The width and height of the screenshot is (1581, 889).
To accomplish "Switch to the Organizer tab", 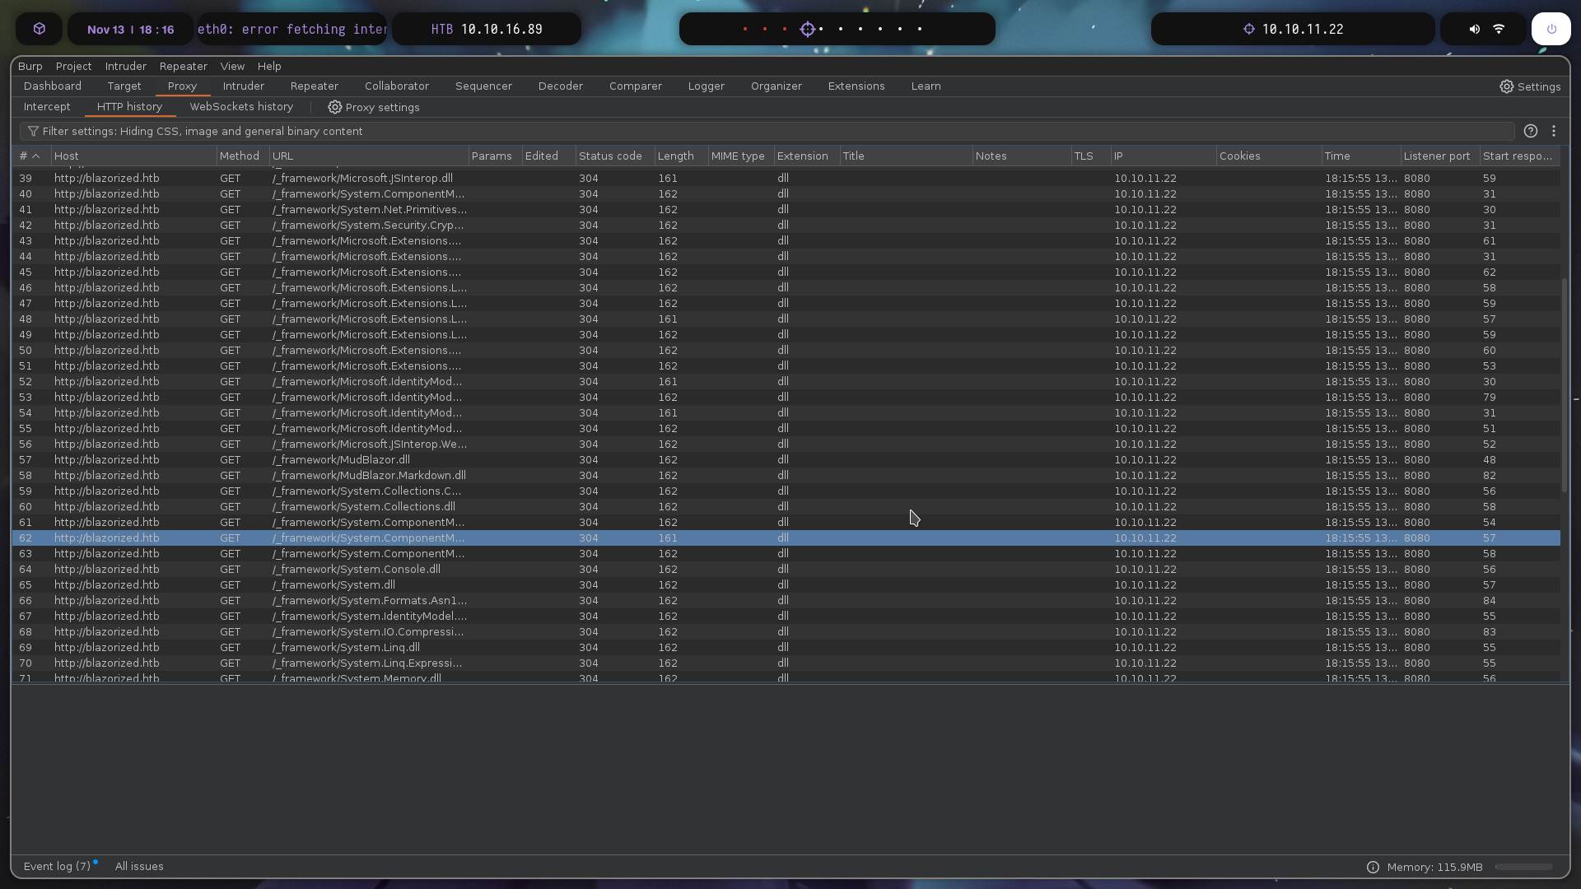I will (x=777, y=86).
